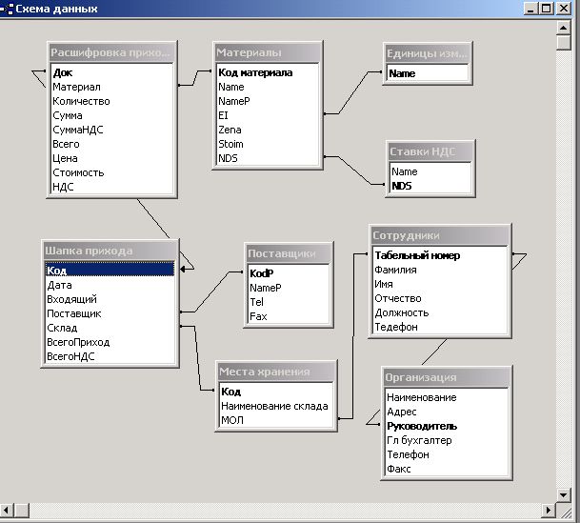The image size is (580, 523).
Task: Select the EI field
Action: [268, 115]
